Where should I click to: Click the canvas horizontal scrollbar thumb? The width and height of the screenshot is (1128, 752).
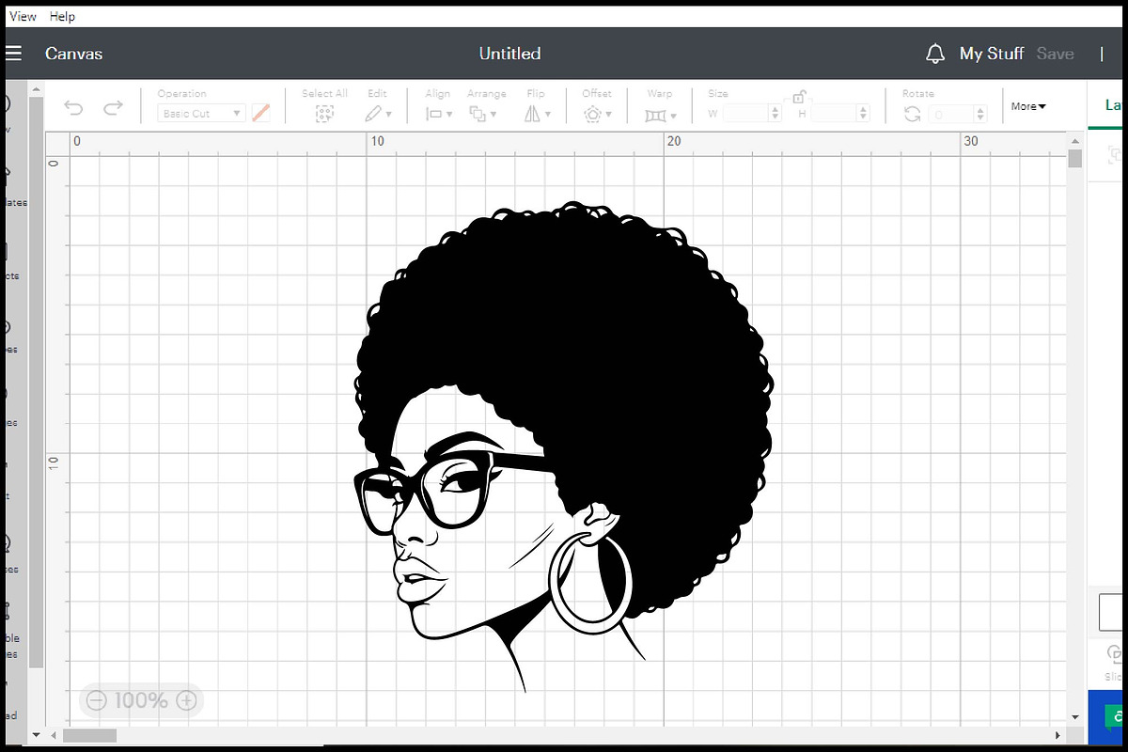[89, 735]
